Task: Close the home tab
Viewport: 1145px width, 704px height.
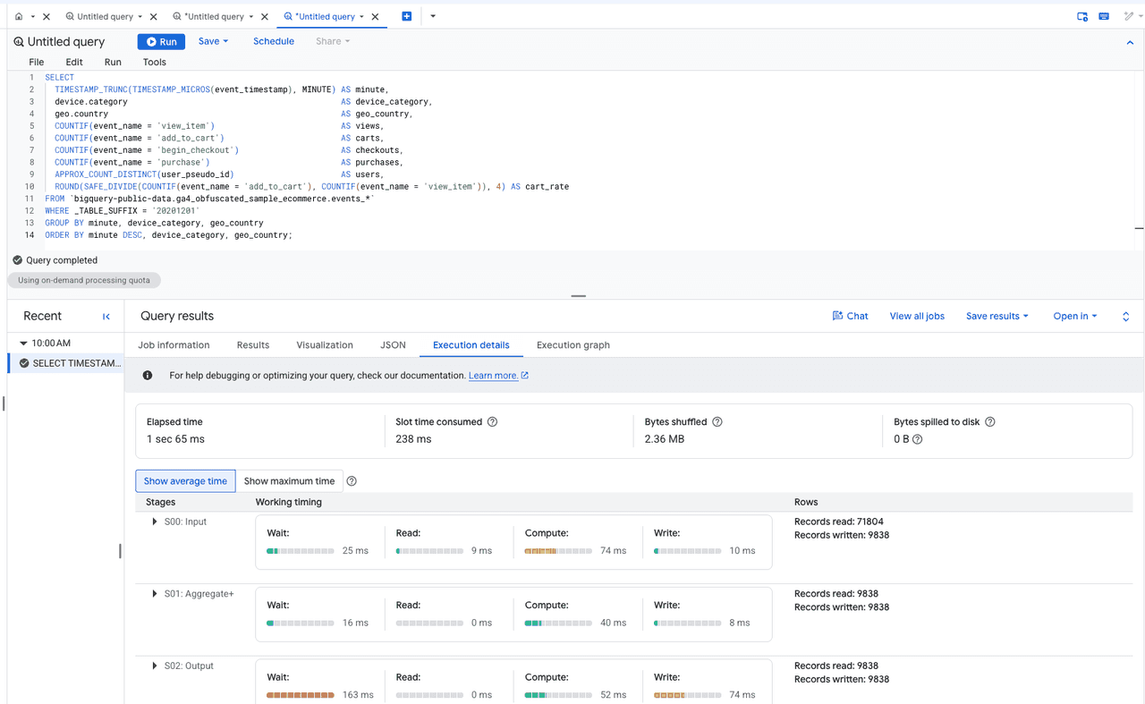Action: point(47,16)
